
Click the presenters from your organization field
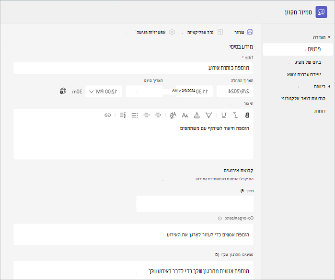[133, 270]
